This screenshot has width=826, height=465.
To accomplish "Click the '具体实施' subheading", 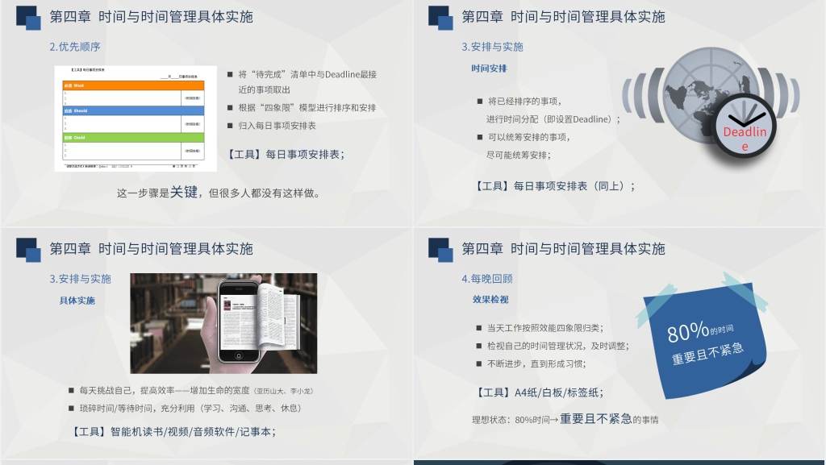I will pos(77,301).
